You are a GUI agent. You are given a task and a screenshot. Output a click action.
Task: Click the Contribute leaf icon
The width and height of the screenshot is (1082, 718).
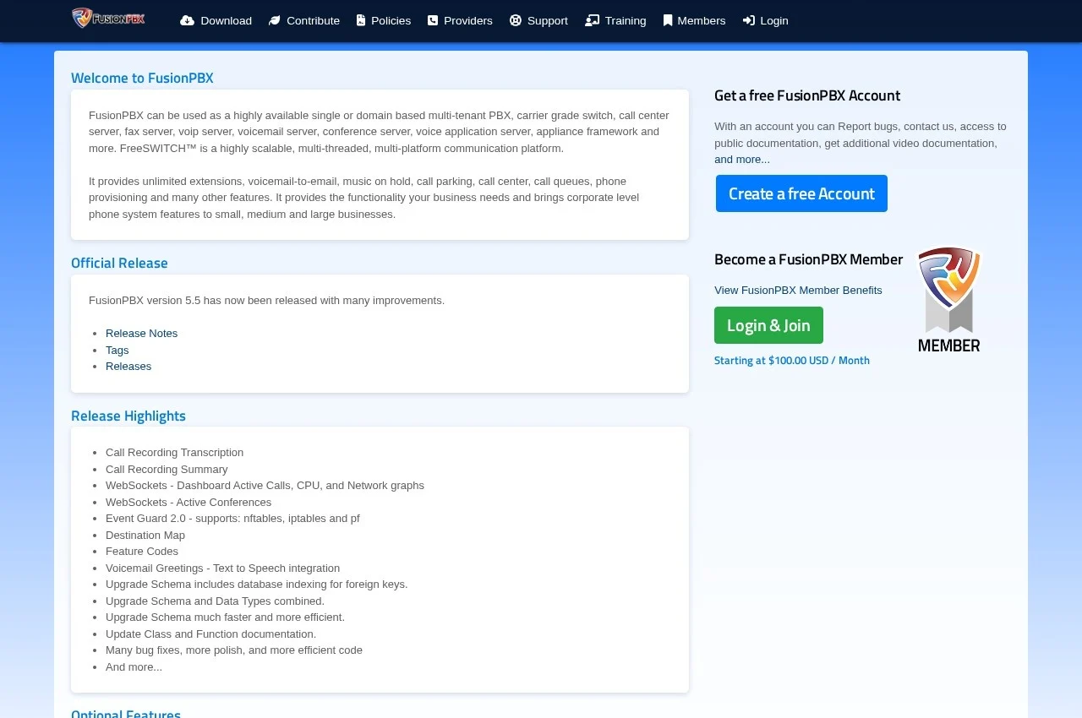(x=275, y=20)
